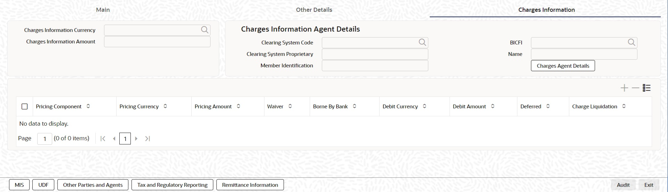The height and width of the screenshot is (192, 668).
Task: Open single record view list icon
Action: click(x=647, y=88)
